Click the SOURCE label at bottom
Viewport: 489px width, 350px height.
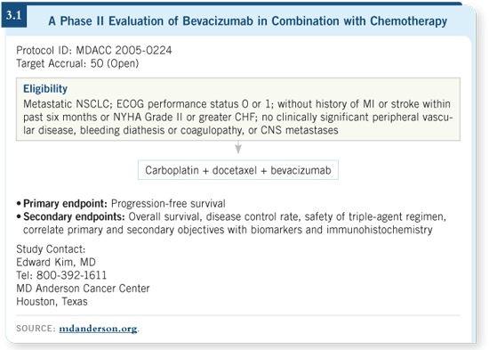[36, 329]
